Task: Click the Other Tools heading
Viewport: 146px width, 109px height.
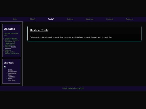Action: coord(9,63)
